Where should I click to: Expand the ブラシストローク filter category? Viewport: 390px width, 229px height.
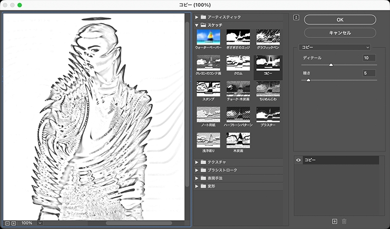(x=197, y=170)
